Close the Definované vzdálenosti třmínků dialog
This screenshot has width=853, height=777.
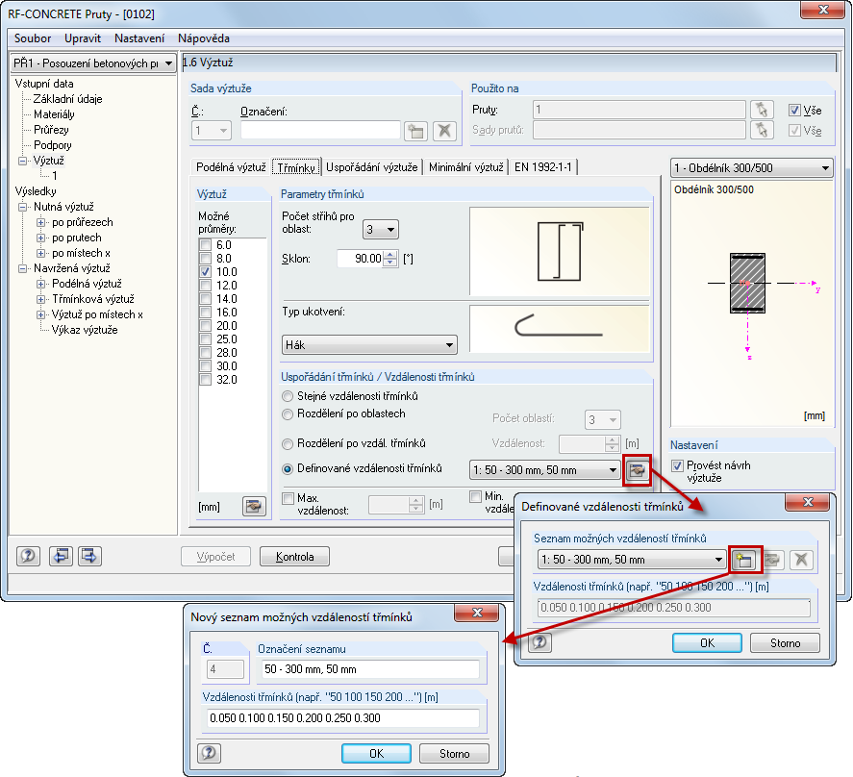click(x=807, y=502)
